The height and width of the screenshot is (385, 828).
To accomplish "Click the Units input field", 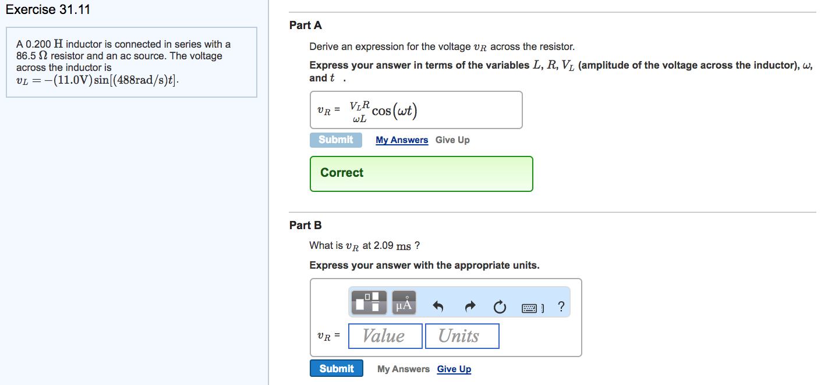I will coord(462,336).
